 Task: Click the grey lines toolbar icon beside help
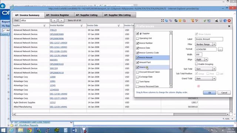click(221, 21)
